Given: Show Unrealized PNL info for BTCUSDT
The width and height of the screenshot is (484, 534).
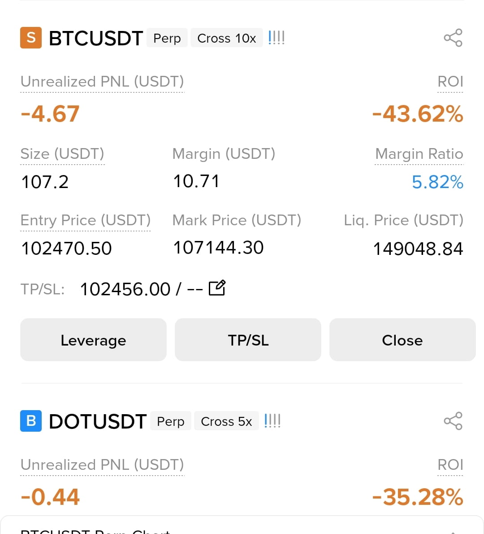Looking at the screenshot, I should pos(102,82).
